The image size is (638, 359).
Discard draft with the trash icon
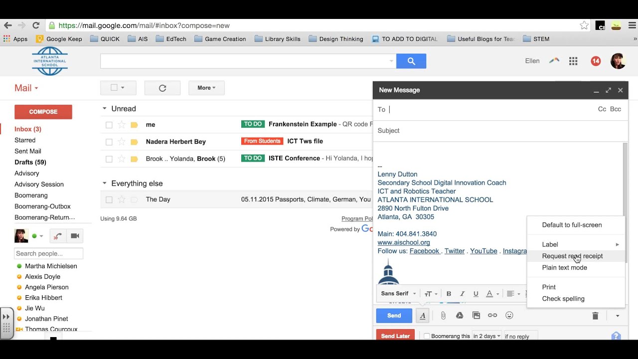pyautogui.click(x=595, y=316)
